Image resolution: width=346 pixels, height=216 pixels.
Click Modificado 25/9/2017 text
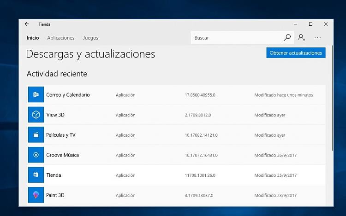tap(275, 175)
